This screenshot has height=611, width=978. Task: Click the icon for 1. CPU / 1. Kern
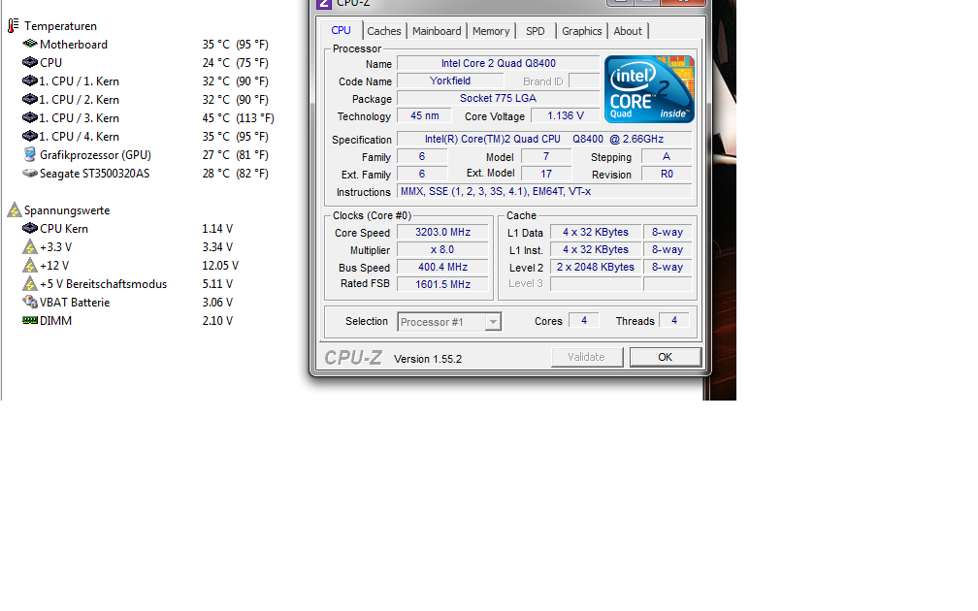click(29, 80)
